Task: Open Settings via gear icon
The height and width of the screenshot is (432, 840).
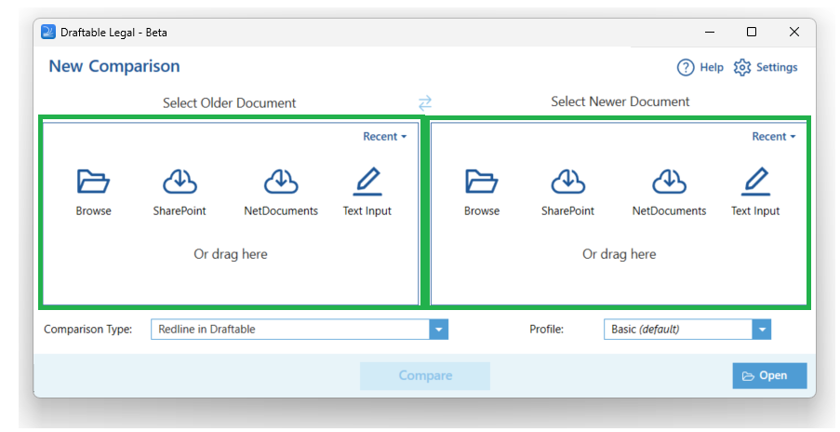Action: (x=742, y=68)
